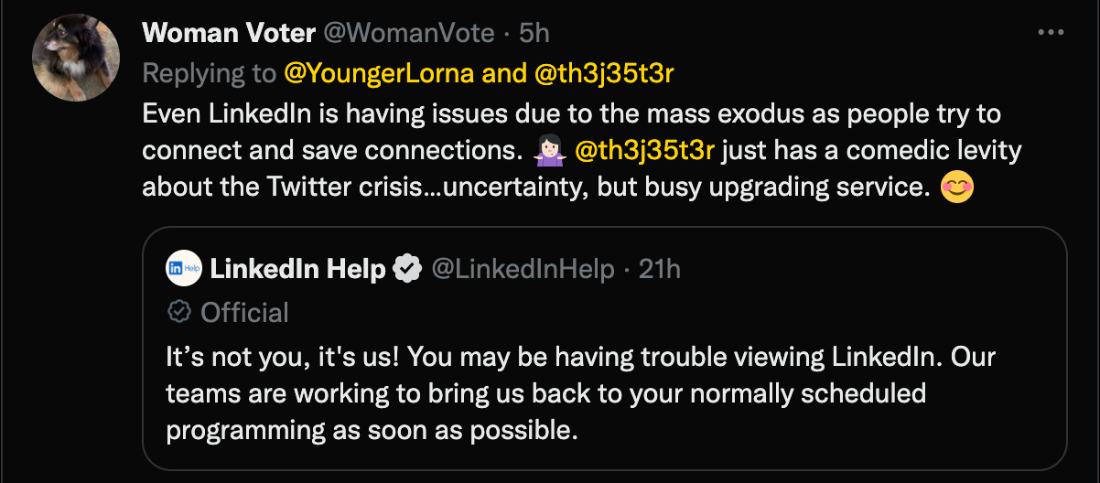Click the LinkedIn Help account name
This screenshot has height=483, width=1100.
click(297, 269)
